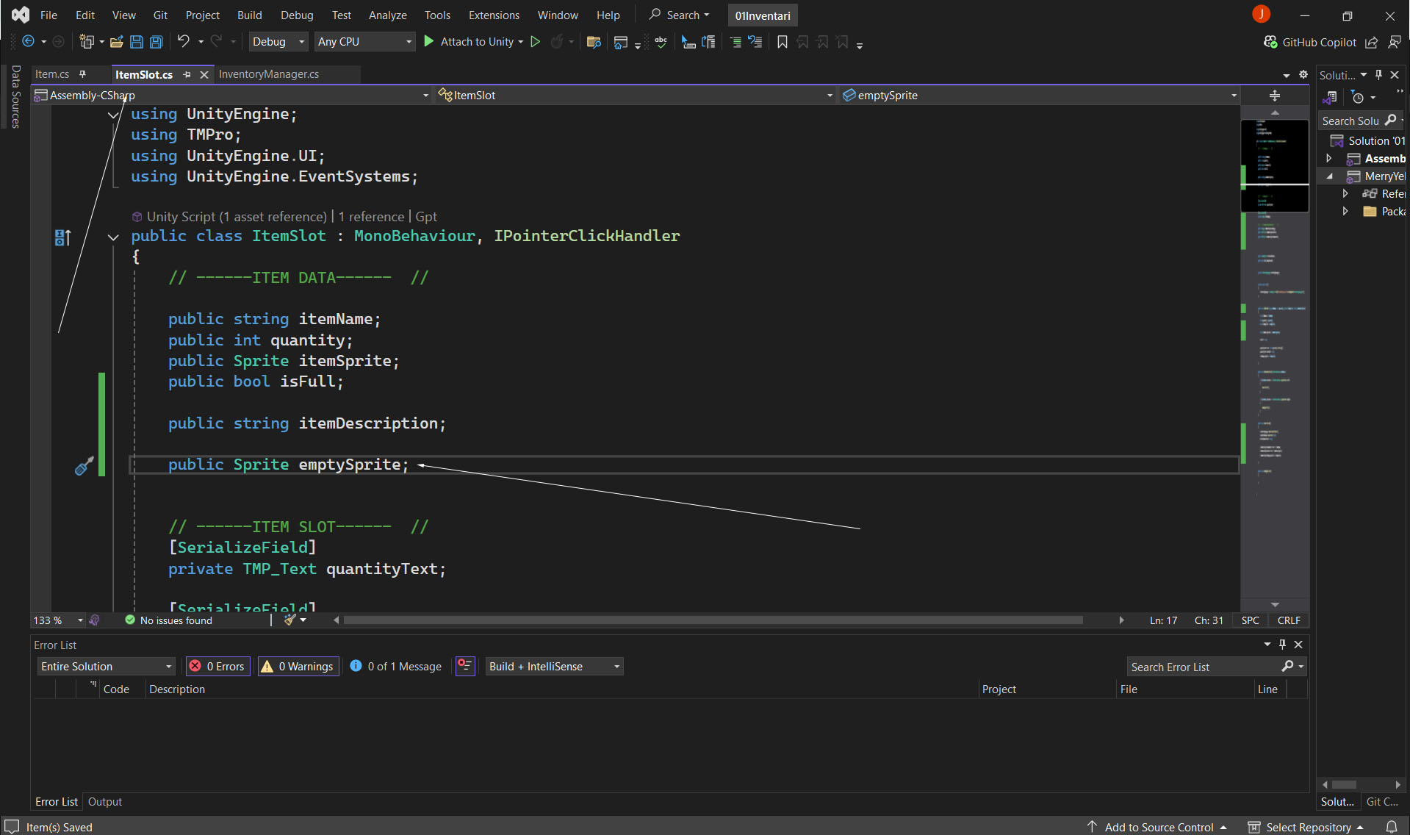Click the notifications bell in status bar

click(1391, 827)
